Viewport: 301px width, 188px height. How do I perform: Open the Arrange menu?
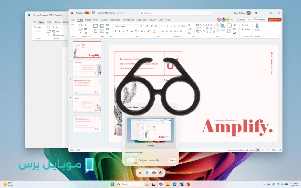coord(222,29)
